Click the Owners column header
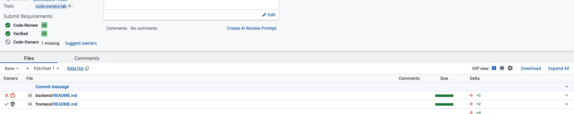Image resolution: width=574 pixels, height=114 pixels. point(11,78)
